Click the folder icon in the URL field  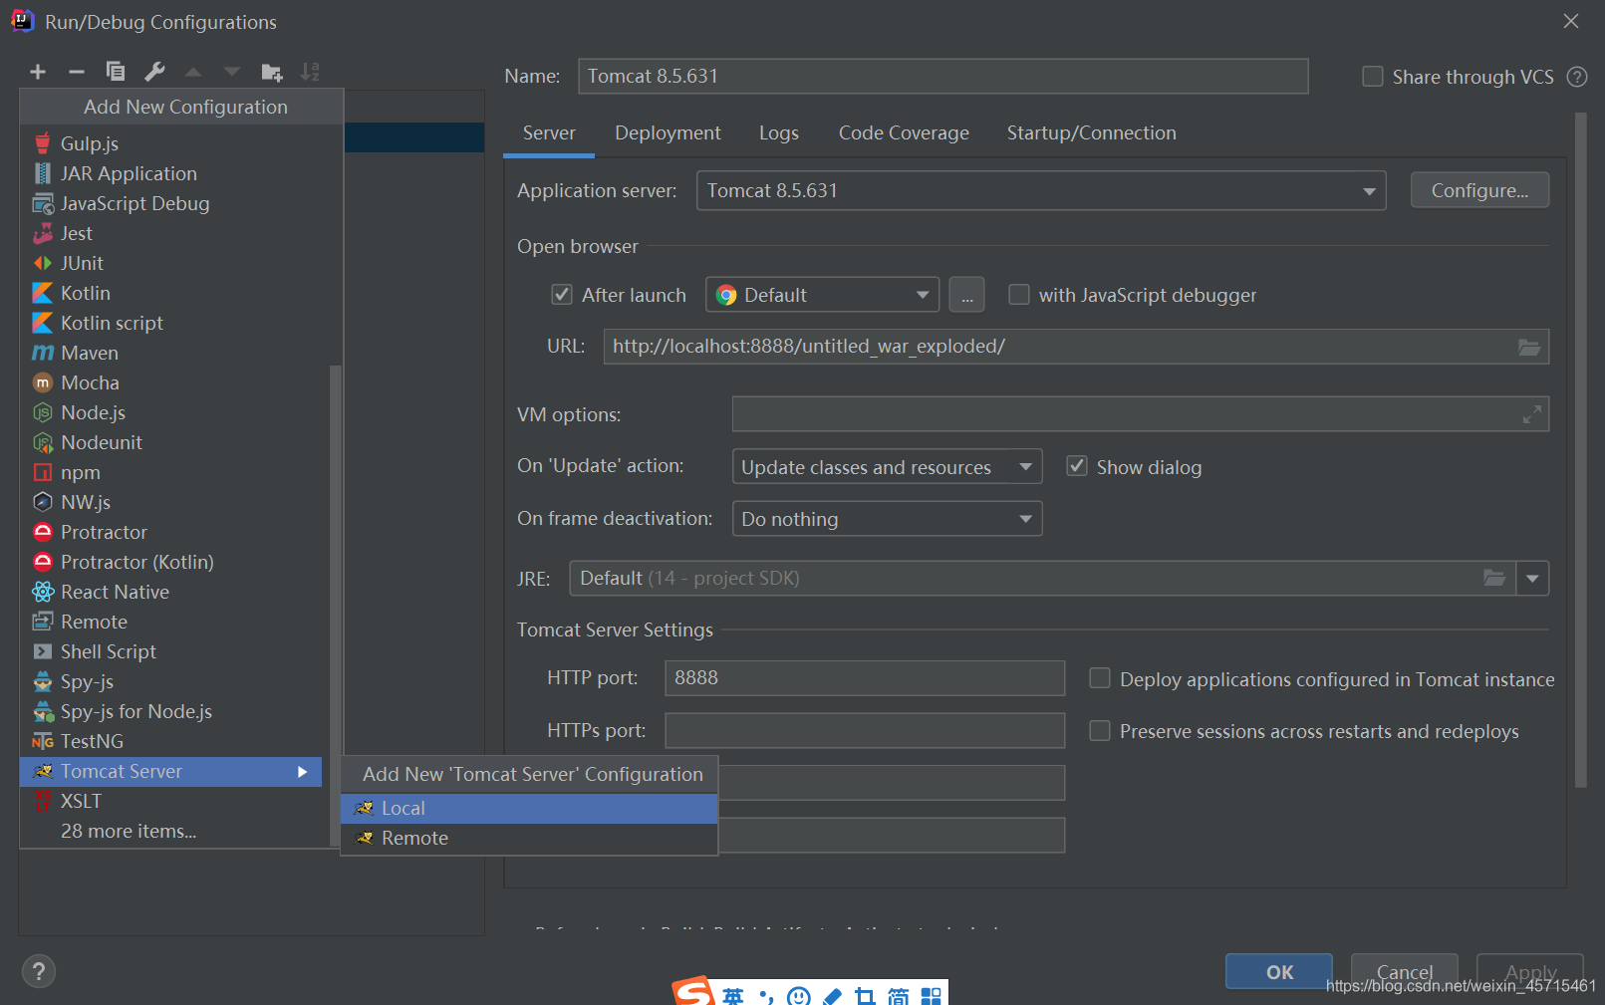pyautogui.click(x=1529, y=347)
